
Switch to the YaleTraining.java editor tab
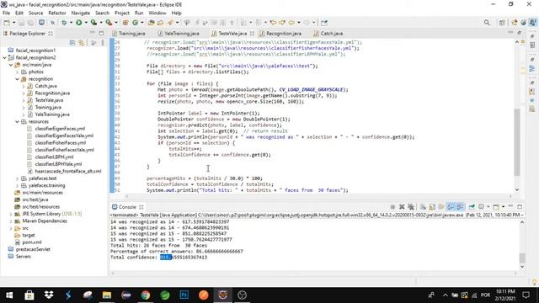179,34
